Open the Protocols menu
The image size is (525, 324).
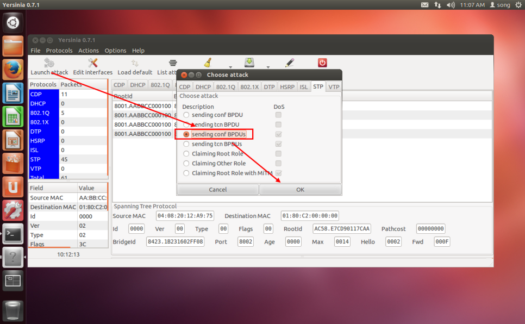[x=59, y=51]
